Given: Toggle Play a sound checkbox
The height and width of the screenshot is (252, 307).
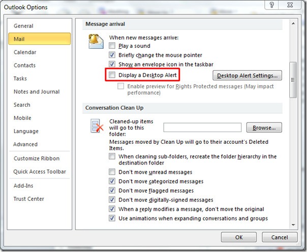Looking at the screenshot, I should (x=112, y=46).
